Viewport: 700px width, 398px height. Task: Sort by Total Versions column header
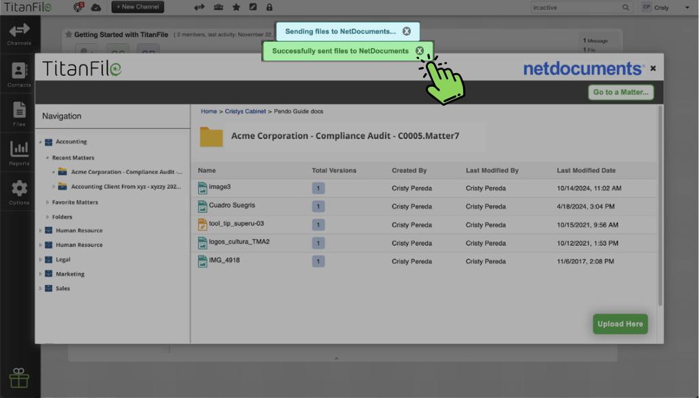(334, 171)
